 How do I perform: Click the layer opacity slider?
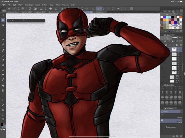(x=175, y=38)
